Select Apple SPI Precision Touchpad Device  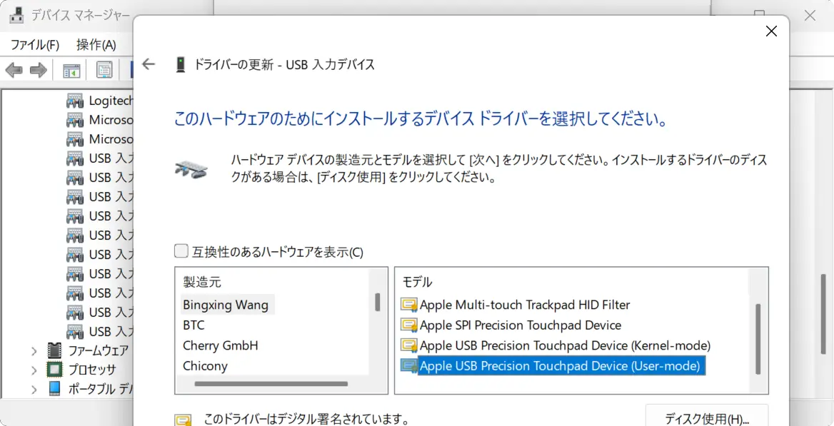[x=520, y=325]
